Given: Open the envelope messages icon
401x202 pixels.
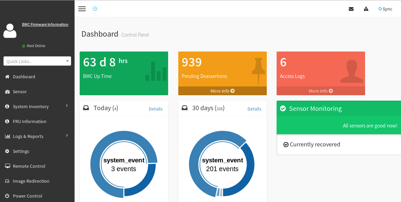Looking at the screenshot, I should (351, 9).
